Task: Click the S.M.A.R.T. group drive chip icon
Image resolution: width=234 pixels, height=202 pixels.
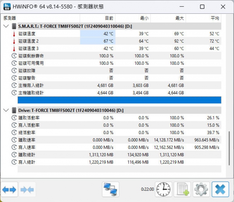Action: tap(14, 26)
